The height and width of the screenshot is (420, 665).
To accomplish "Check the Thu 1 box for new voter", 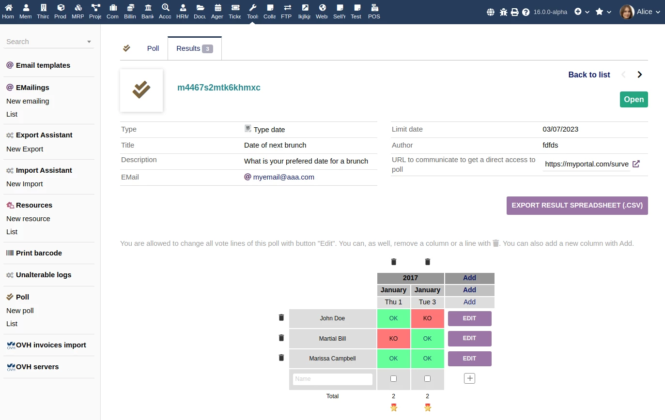I will (393, 379).
